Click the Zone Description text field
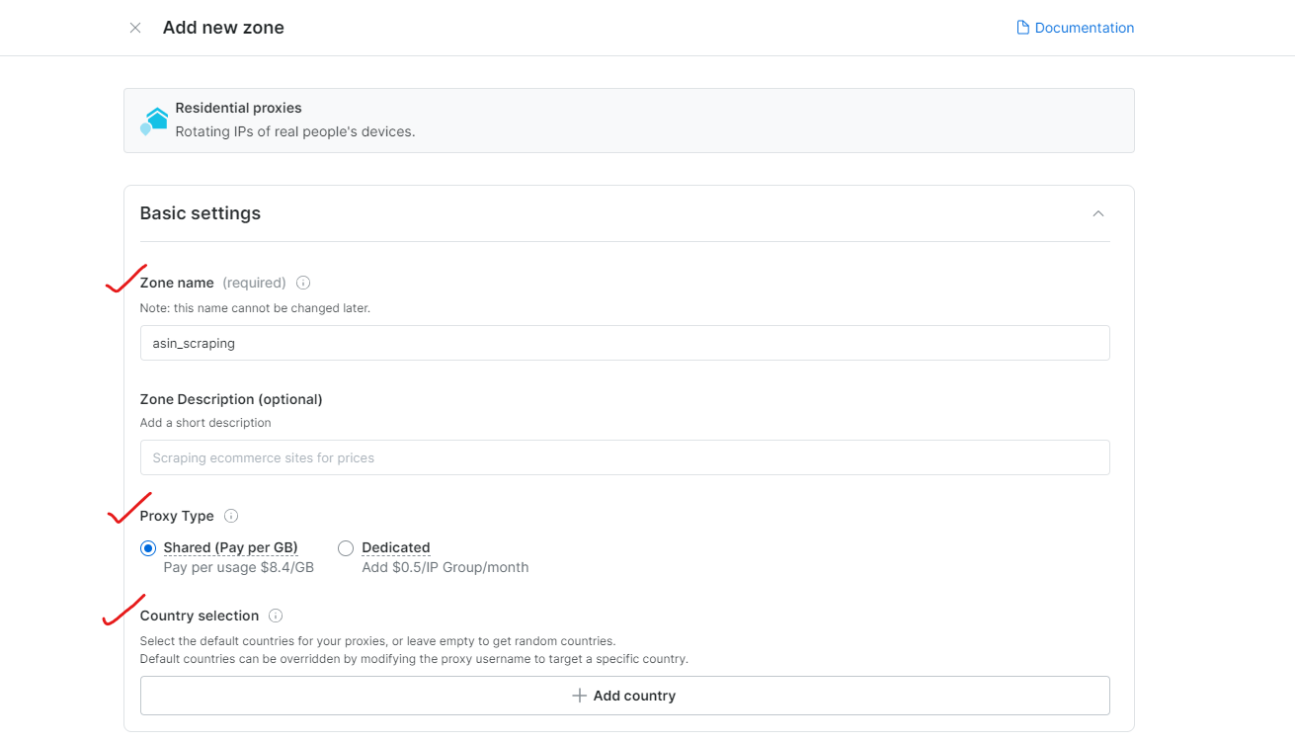 point(624,457)
